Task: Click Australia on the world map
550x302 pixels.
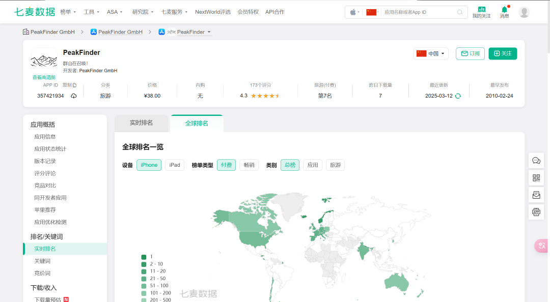Action: point(397,281)
